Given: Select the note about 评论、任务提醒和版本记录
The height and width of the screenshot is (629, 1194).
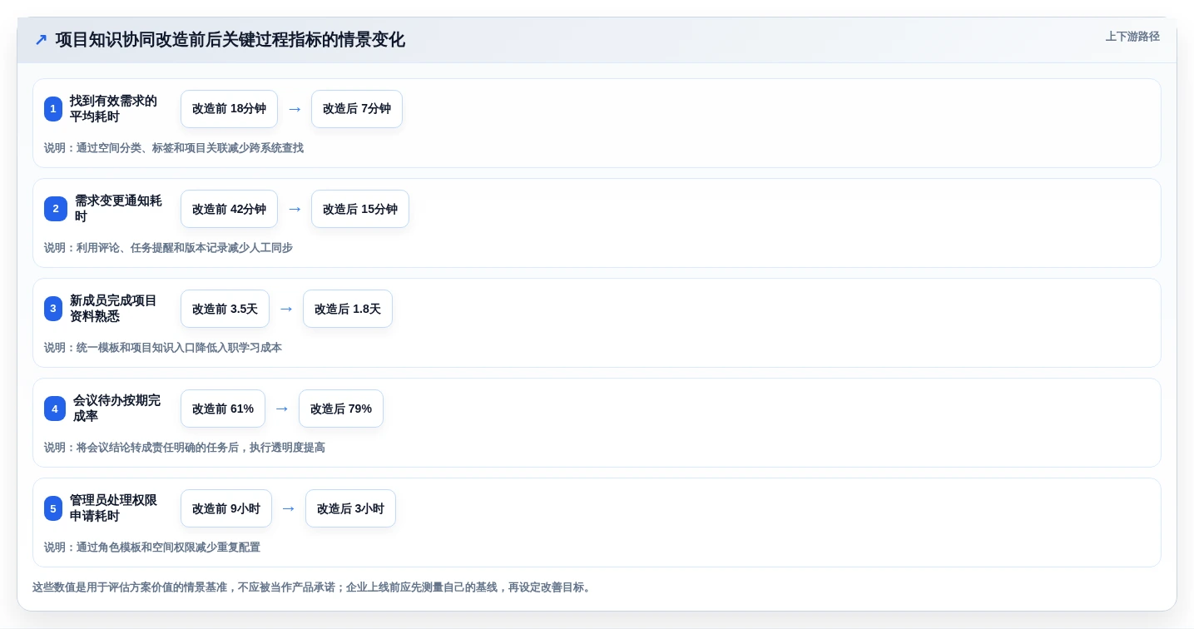Looking at the screenshot, I should (x=168, y=248).
